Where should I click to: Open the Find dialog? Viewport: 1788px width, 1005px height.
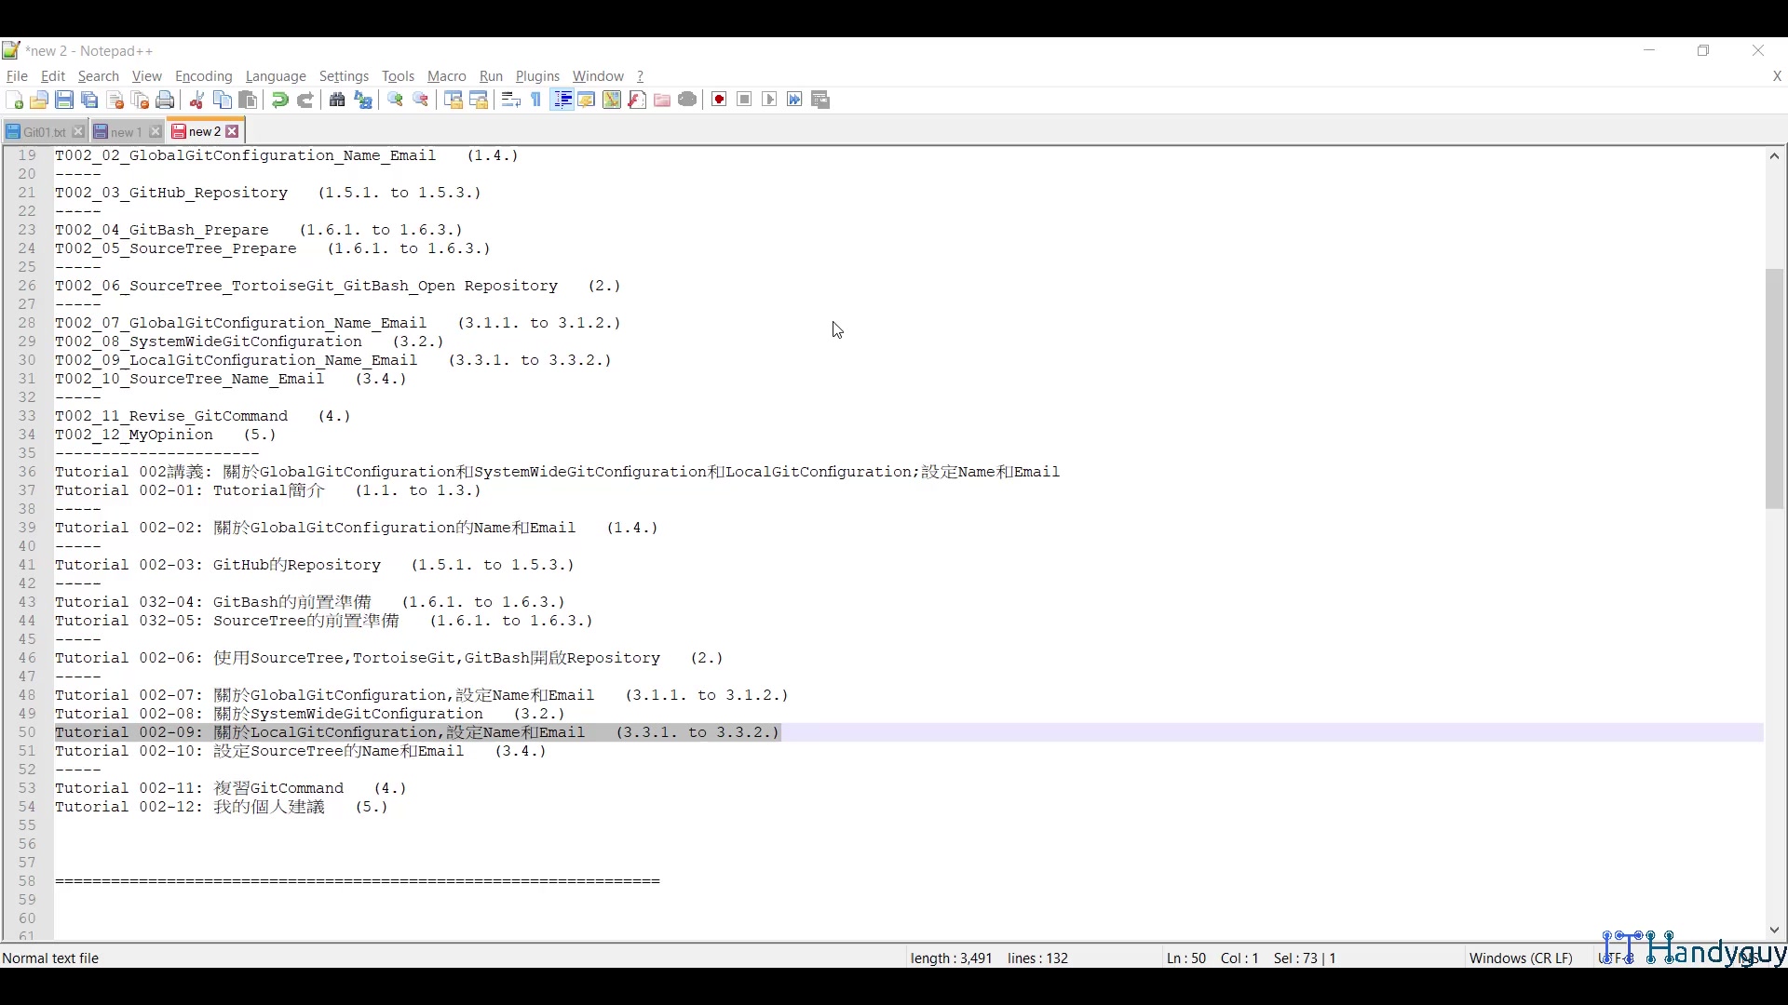pos(337,100)
